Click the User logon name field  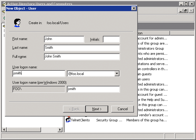[x=39, y=73]
